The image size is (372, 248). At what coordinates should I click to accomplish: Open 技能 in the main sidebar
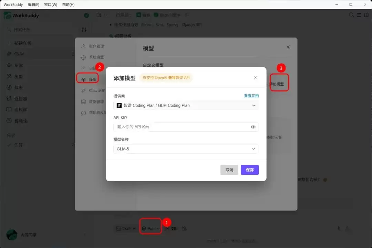[x=15, y=76]
